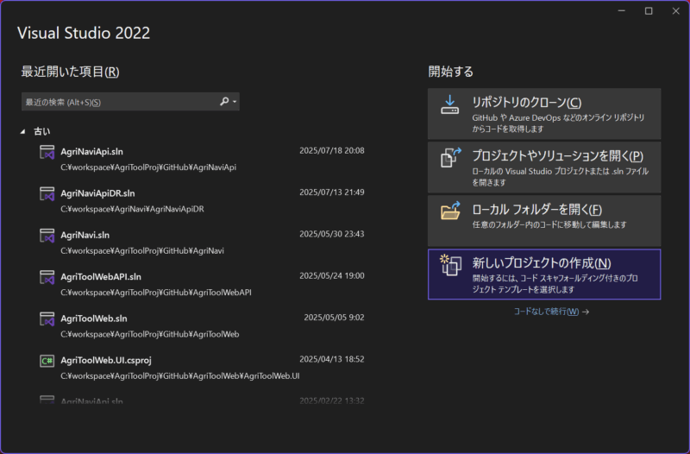
Task: Focus the 最近の検索 search field
Action: click(116, 103)
